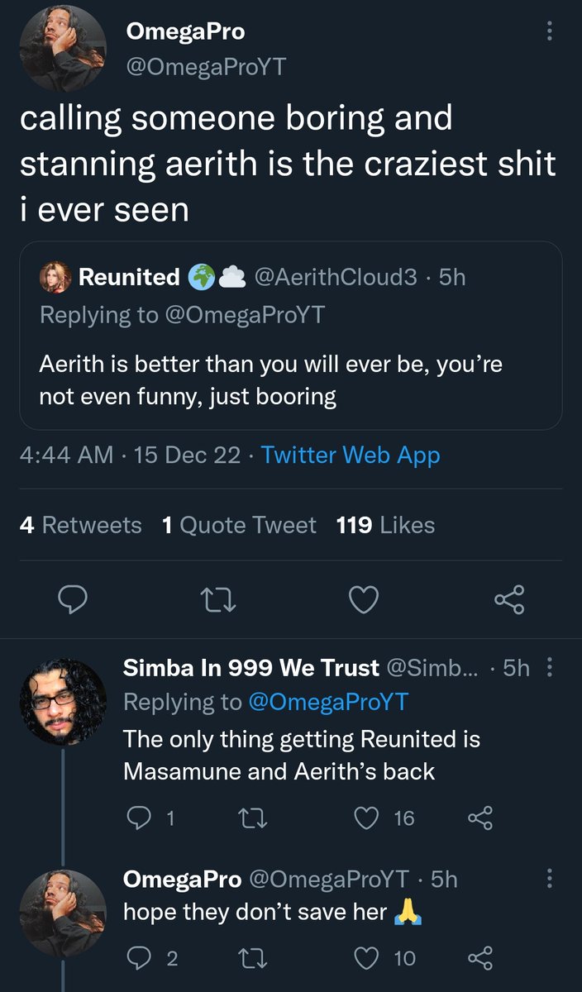Open Simba's profile picture
This screenshot has width=582, height=992.
click(63, 702)
